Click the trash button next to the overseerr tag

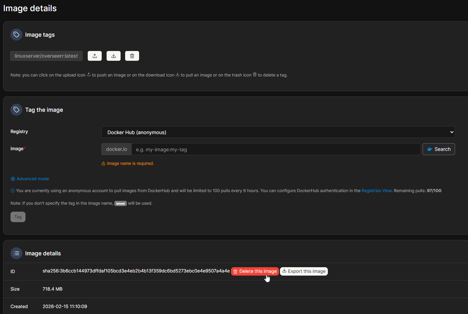pos(132,56)
